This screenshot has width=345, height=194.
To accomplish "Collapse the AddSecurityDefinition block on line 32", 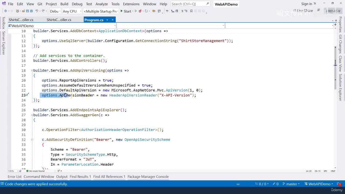I will click(x=32, y=140).
